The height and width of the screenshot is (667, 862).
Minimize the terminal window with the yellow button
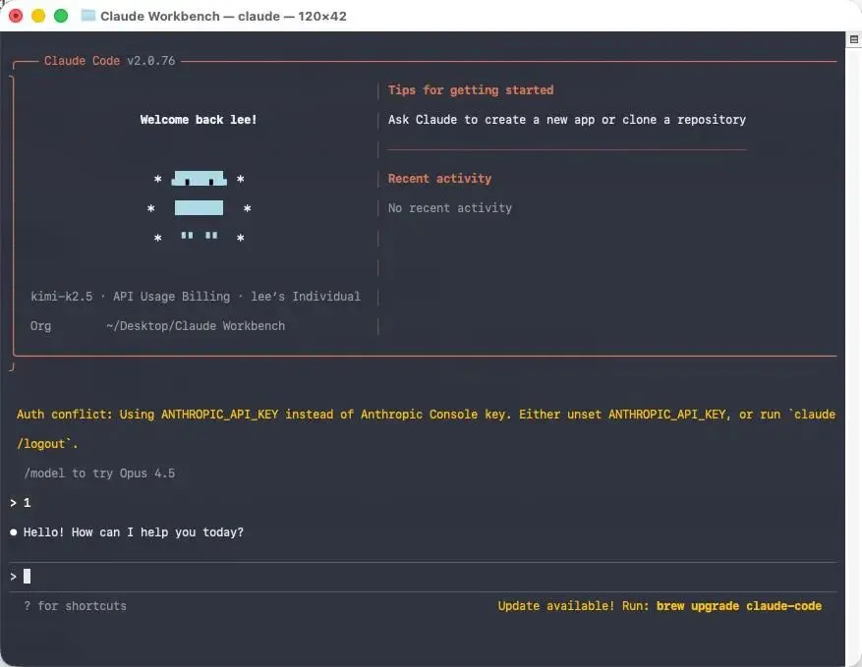(x=38, y=16)
